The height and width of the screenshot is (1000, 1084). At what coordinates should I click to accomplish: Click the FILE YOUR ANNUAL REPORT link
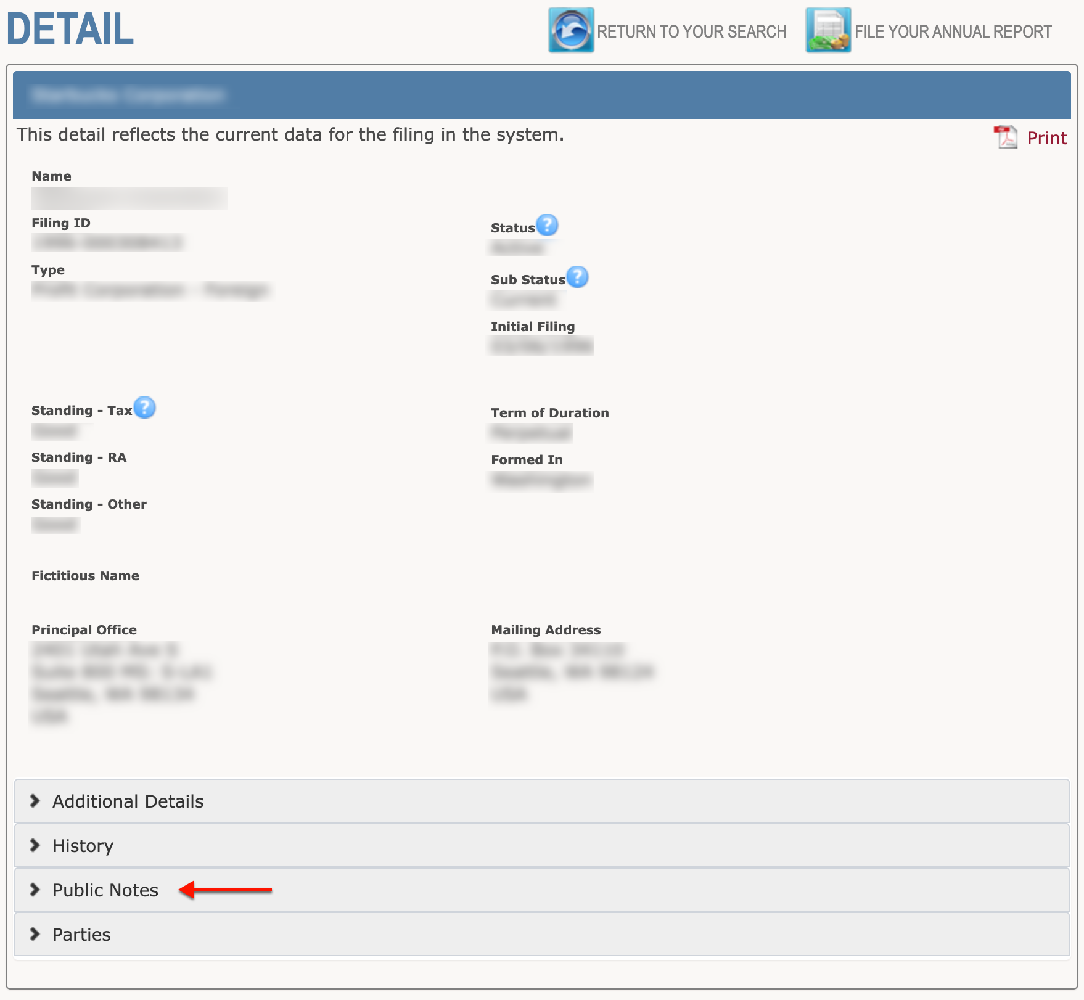953,31
